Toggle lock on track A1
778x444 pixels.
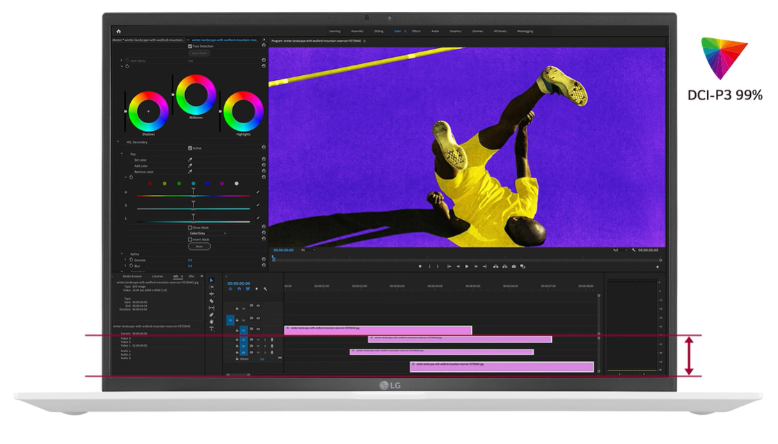click(237, 340)
